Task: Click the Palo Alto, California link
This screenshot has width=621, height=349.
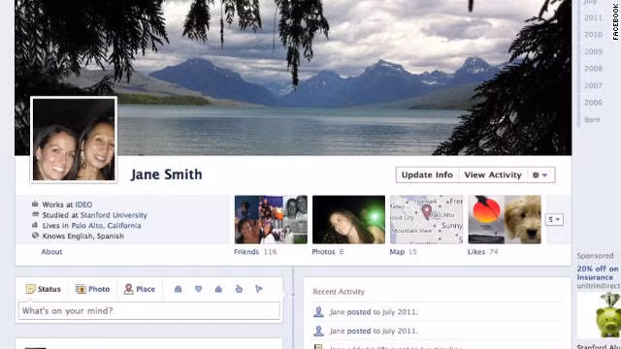Action: (x=106, y=226)
